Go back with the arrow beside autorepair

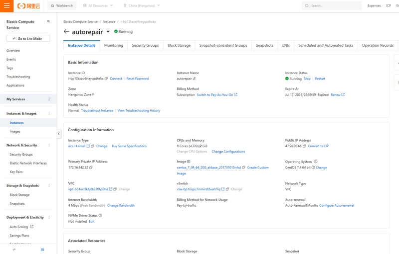tap(66, 31)
